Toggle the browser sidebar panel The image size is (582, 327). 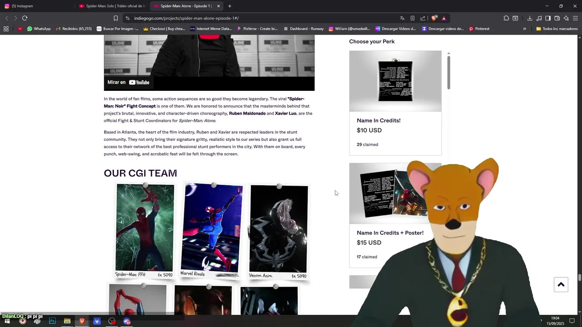pyautogui.click(x=548, y=18)
